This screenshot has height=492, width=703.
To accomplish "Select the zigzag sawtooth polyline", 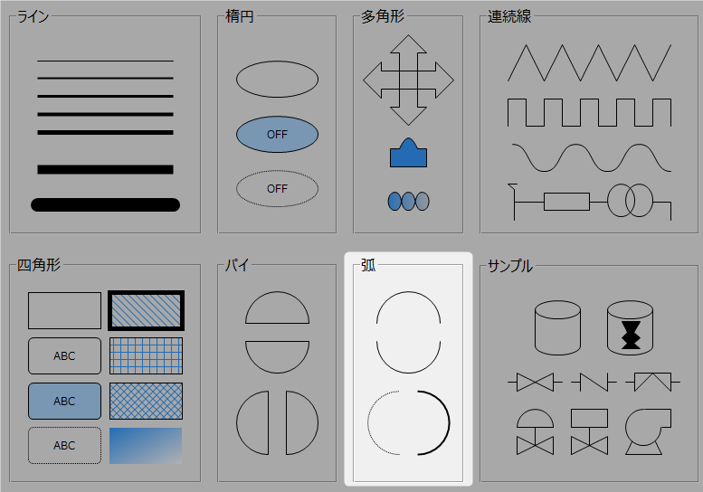I will (x=589, y=62).
